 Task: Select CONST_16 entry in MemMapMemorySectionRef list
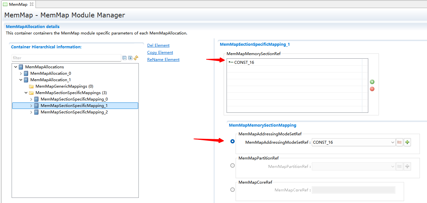[244, 63]
